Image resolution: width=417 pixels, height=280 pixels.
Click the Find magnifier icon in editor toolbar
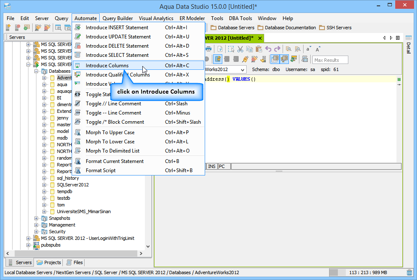288,49
